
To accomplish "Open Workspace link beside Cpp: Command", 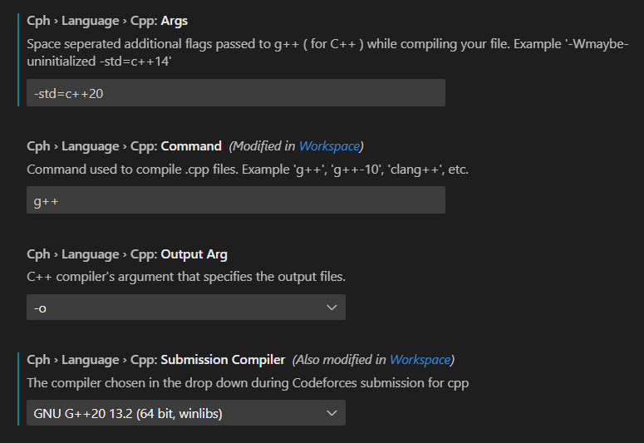I will [329, 145].
